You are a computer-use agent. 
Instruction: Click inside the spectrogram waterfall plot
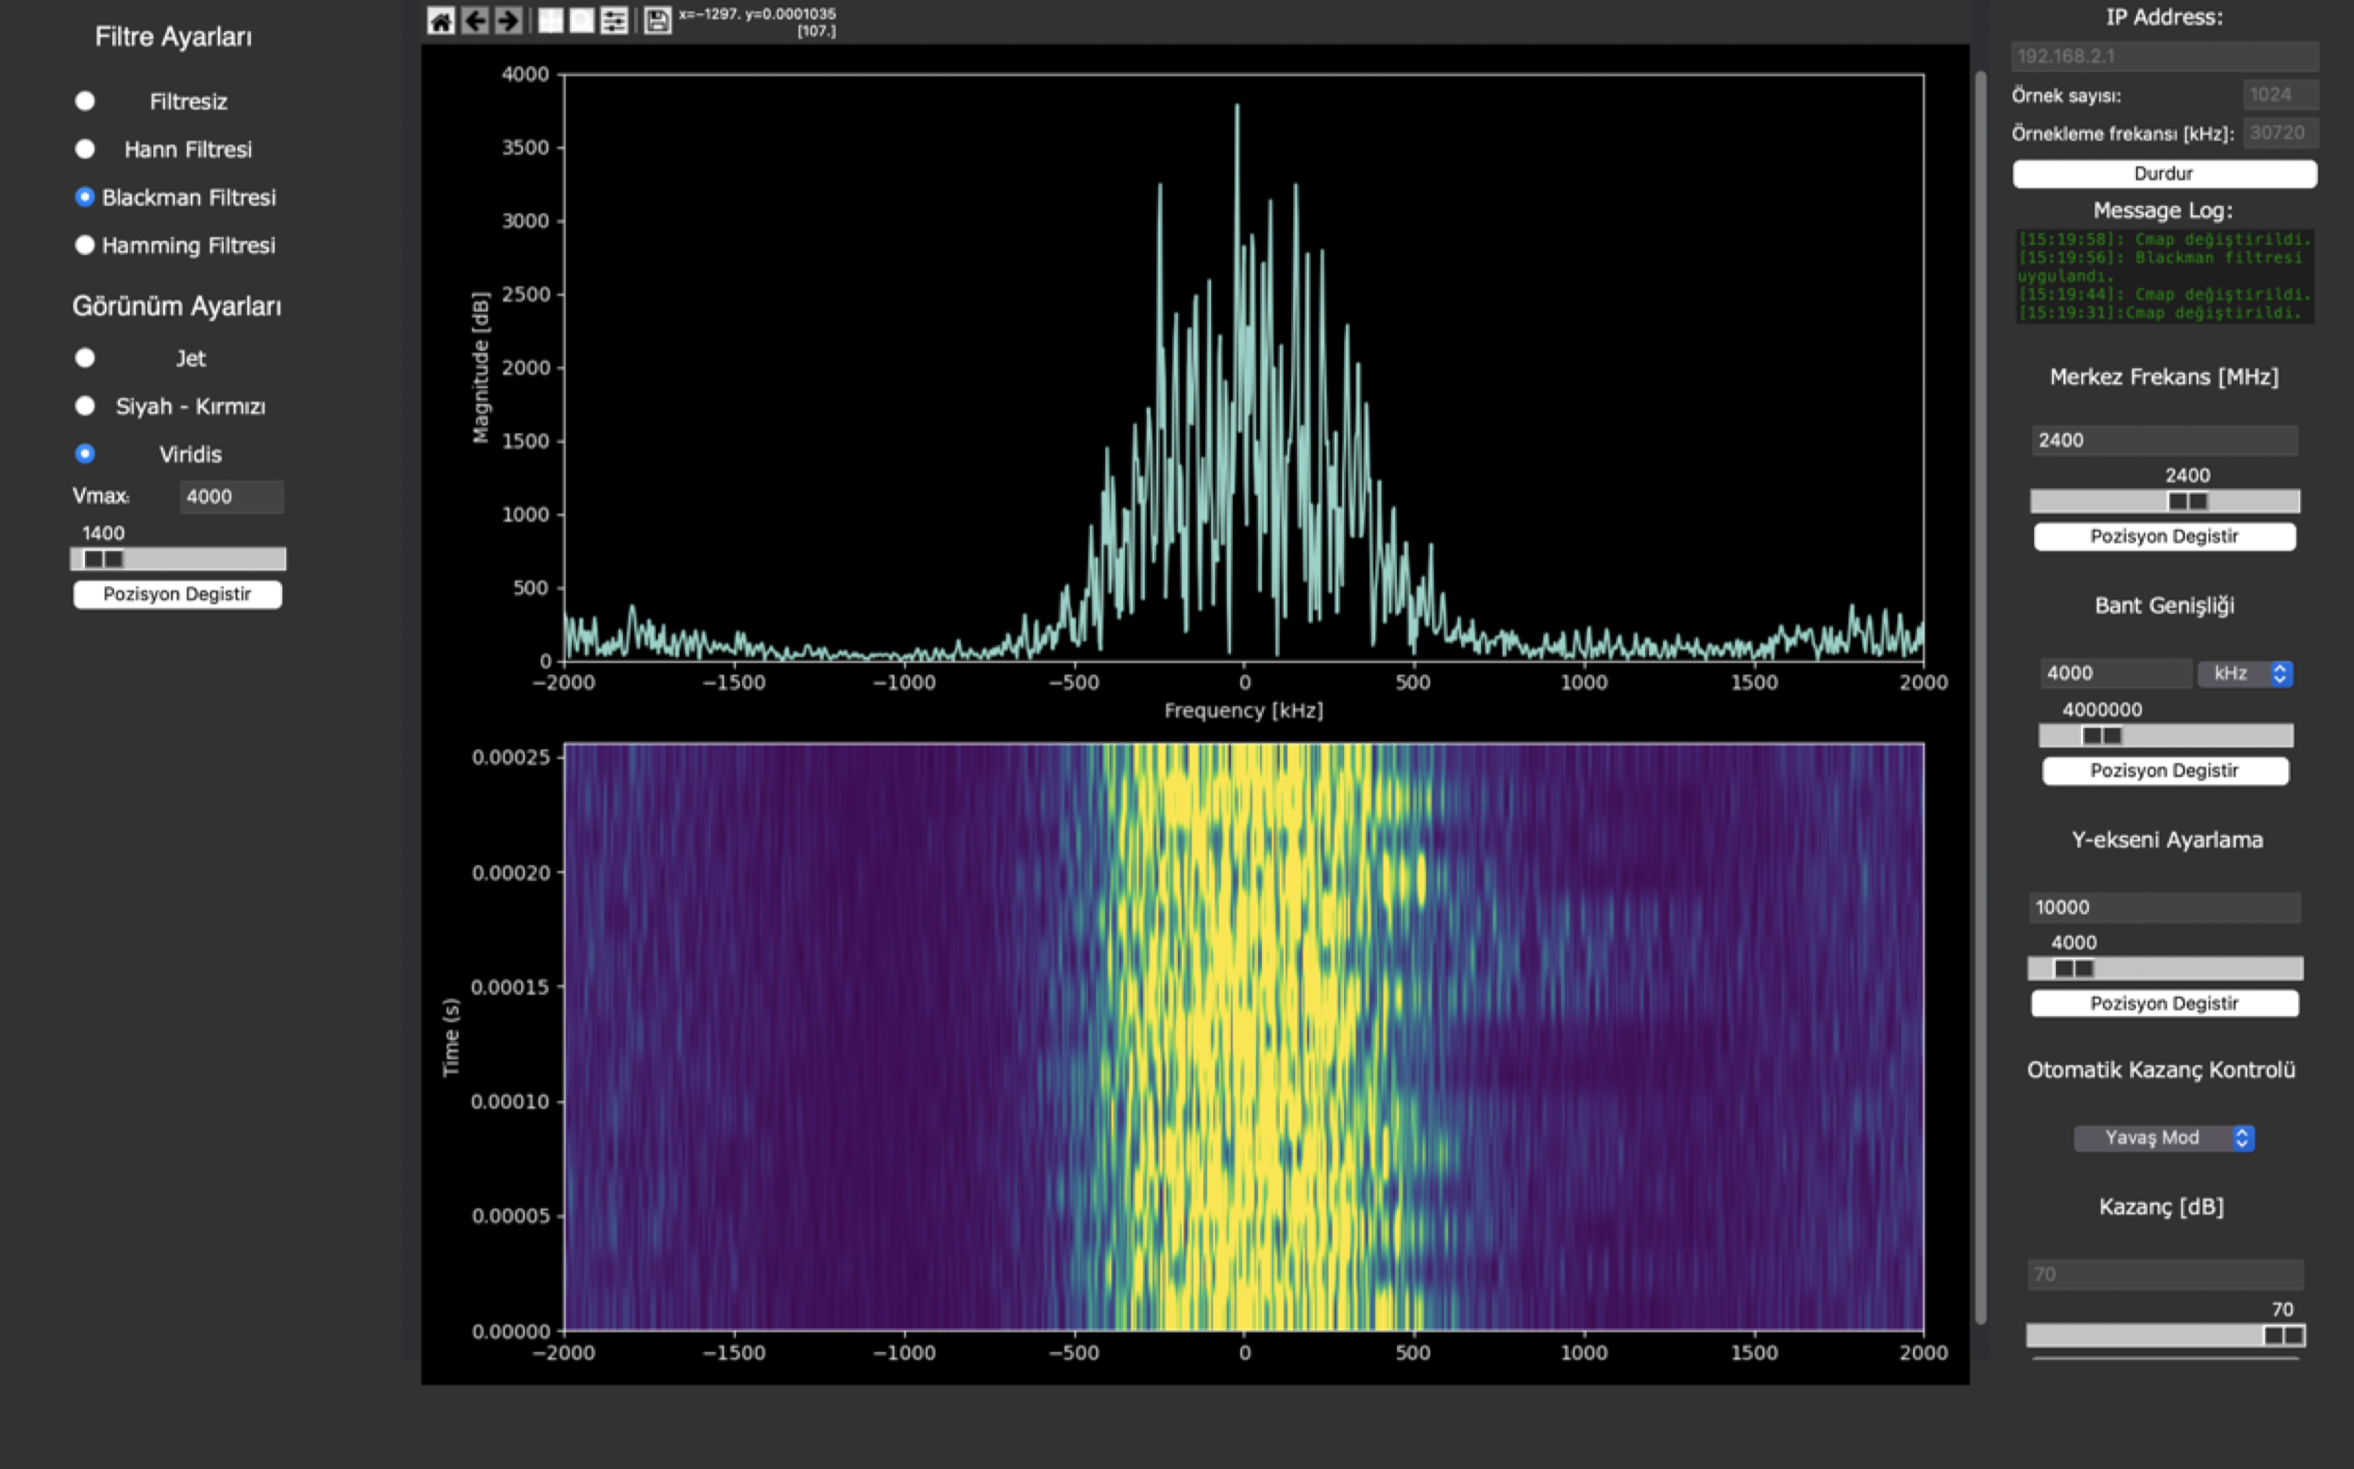pyautogui.click(x=1244, y=1038)
